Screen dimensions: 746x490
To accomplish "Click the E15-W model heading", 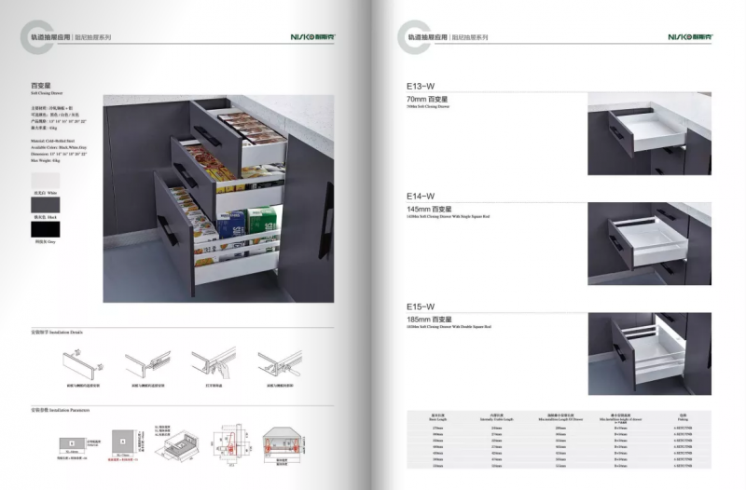I will tap(421, 306).
